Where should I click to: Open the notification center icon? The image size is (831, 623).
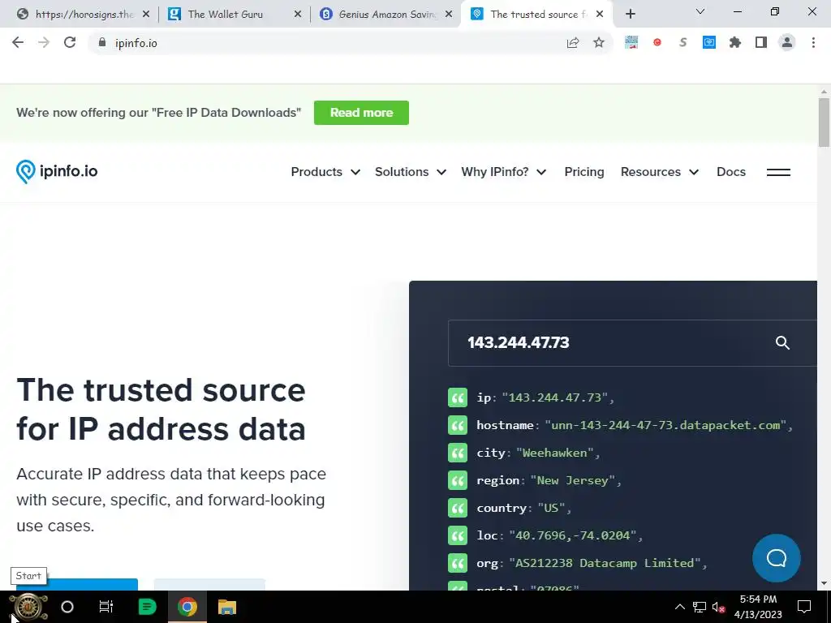pyautogui.click(x=804, y=607)
